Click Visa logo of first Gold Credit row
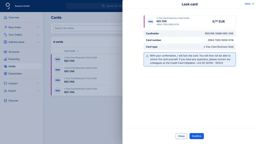This screenshot has height=144, width=257. (58, 59)
